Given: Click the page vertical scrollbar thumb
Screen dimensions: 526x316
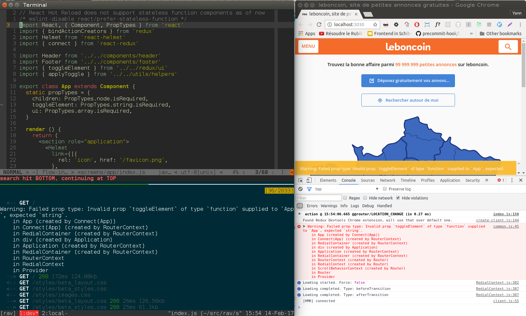Looking at the screenshot, I should pyautogui.click(x=523, y=65).
